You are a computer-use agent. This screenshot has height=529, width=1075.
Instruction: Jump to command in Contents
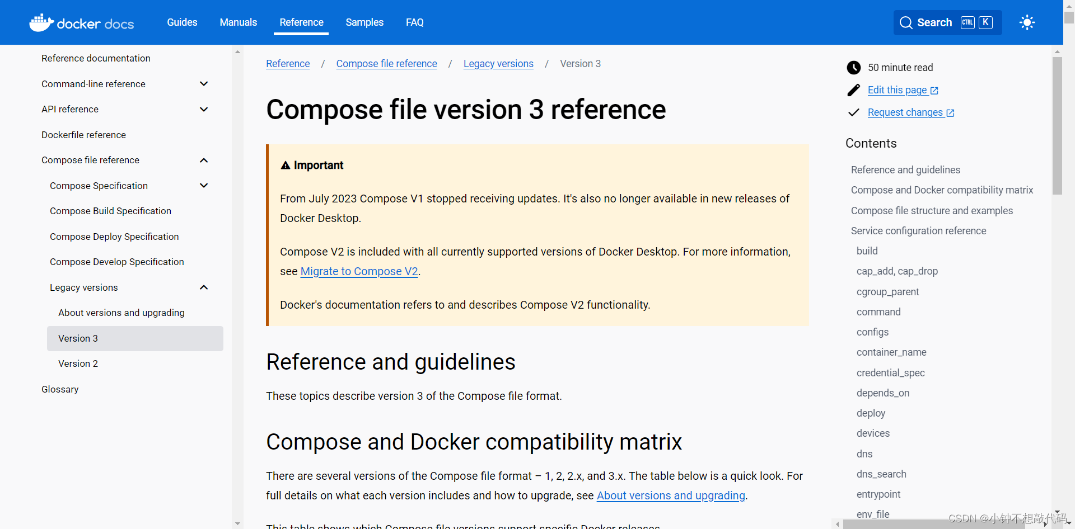878,312
